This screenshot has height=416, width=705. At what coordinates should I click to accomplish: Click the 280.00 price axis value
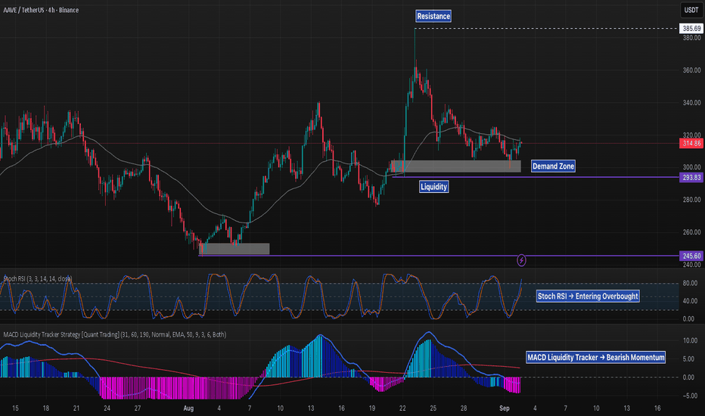[x=691, y=200]
